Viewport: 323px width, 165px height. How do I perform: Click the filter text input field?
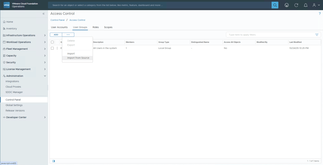click(x=270, y=35)
